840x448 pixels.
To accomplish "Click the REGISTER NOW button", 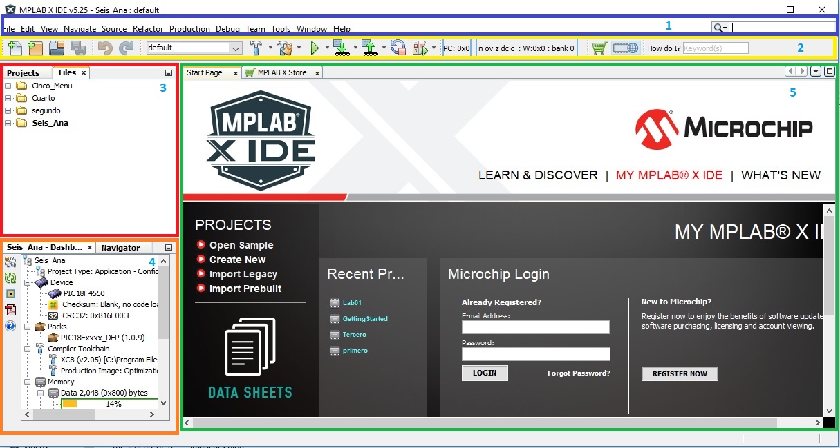I will tap(680, 373).
